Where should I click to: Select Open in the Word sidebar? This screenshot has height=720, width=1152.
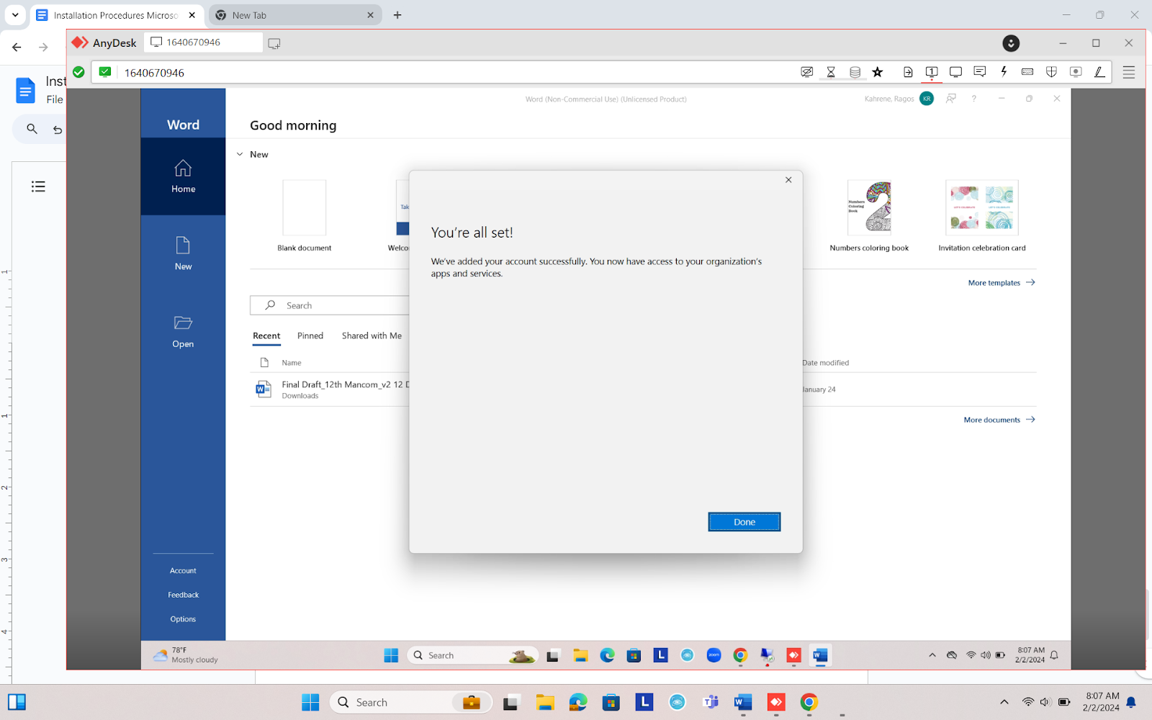coord(183,331)
